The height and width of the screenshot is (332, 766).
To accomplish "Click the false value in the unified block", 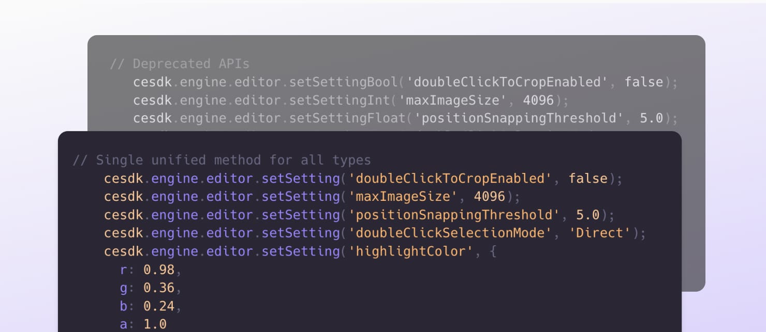I will pyautogui.click(x=588, y=179).
